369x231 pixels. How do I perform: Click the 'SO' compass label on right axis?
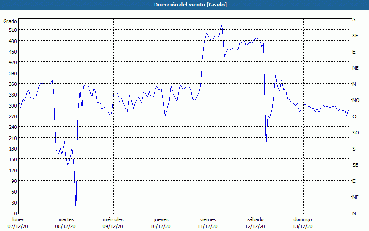(356, 133)
